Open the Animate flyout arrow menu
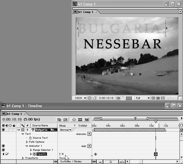Viewport: 183px width, 164px height. click(x=89, y=134)
